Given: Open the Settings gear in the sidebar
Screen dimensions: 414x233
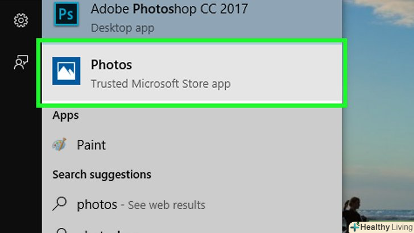Looking at the screenshot, I should (21, 20).
